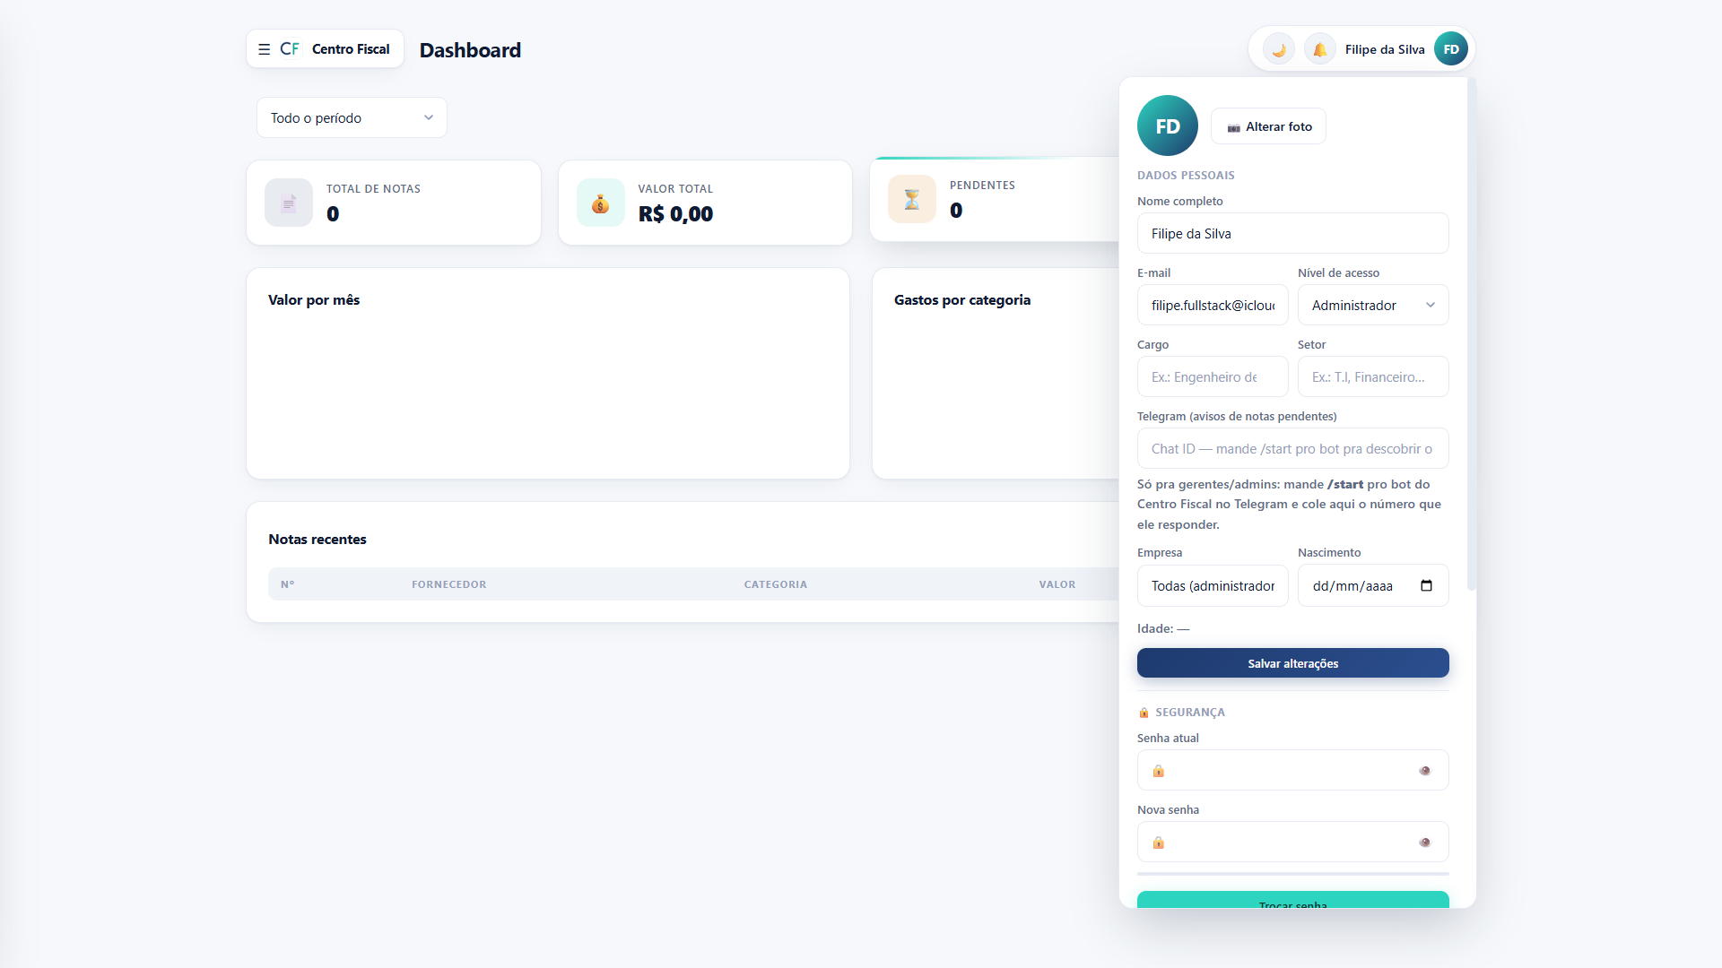This screenshot has height=968, width=1722.
Task: Click the Trocar senha button
Action: click(1292, 900)
